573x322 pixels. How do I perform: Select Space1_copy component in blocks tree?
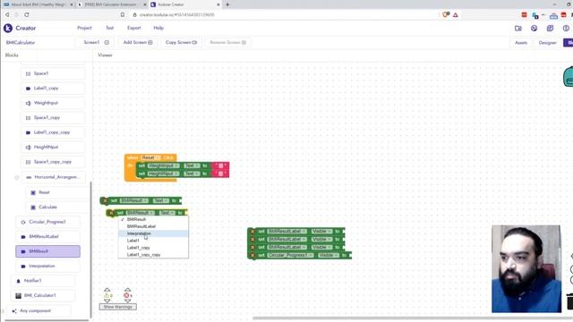coord(53,117)
